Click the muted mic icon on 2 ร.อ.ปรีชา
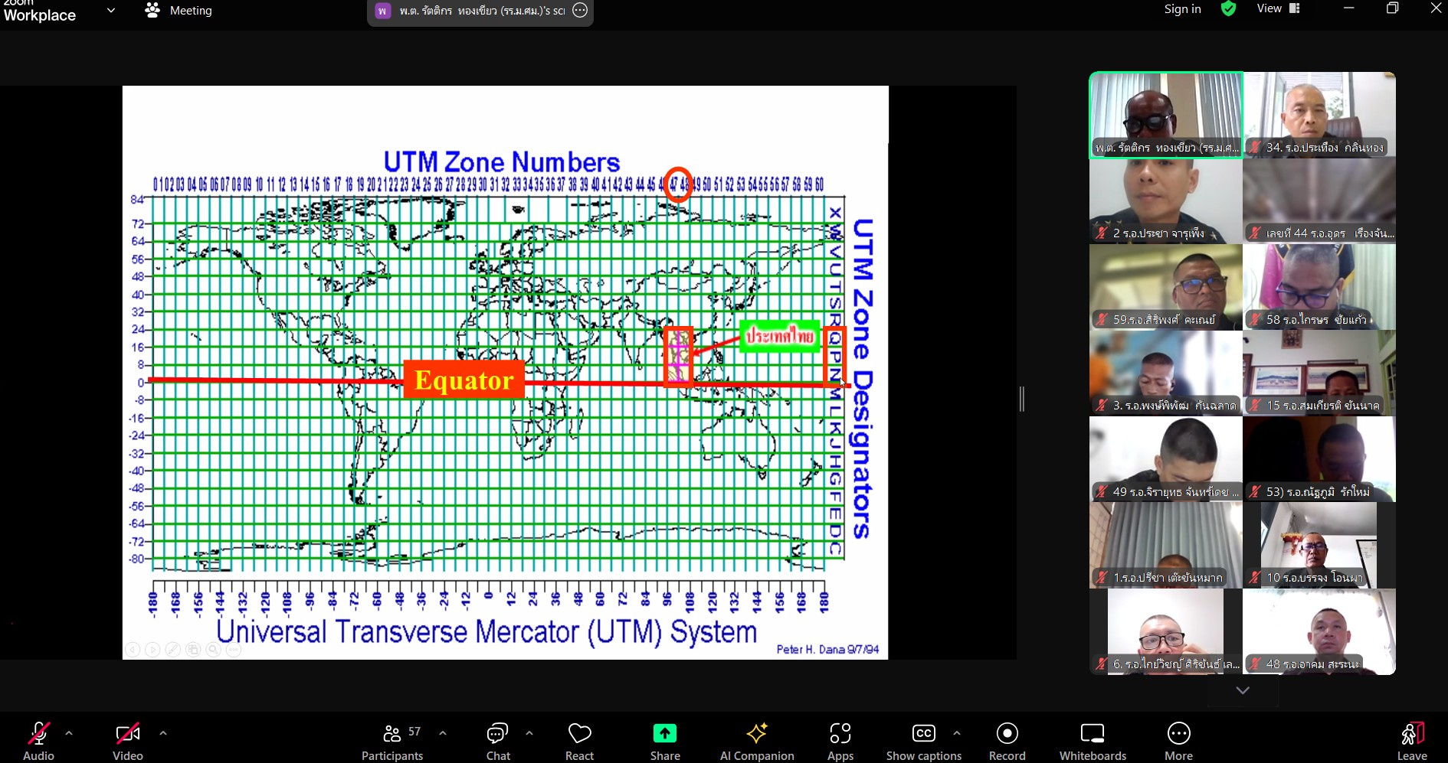Screen dimensions: 1448x763 pos(1102,233)
